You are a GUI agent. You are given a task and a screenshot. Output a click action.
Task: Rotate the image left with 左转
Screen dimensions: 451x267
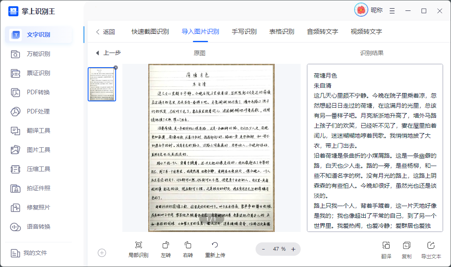(165, 249)
